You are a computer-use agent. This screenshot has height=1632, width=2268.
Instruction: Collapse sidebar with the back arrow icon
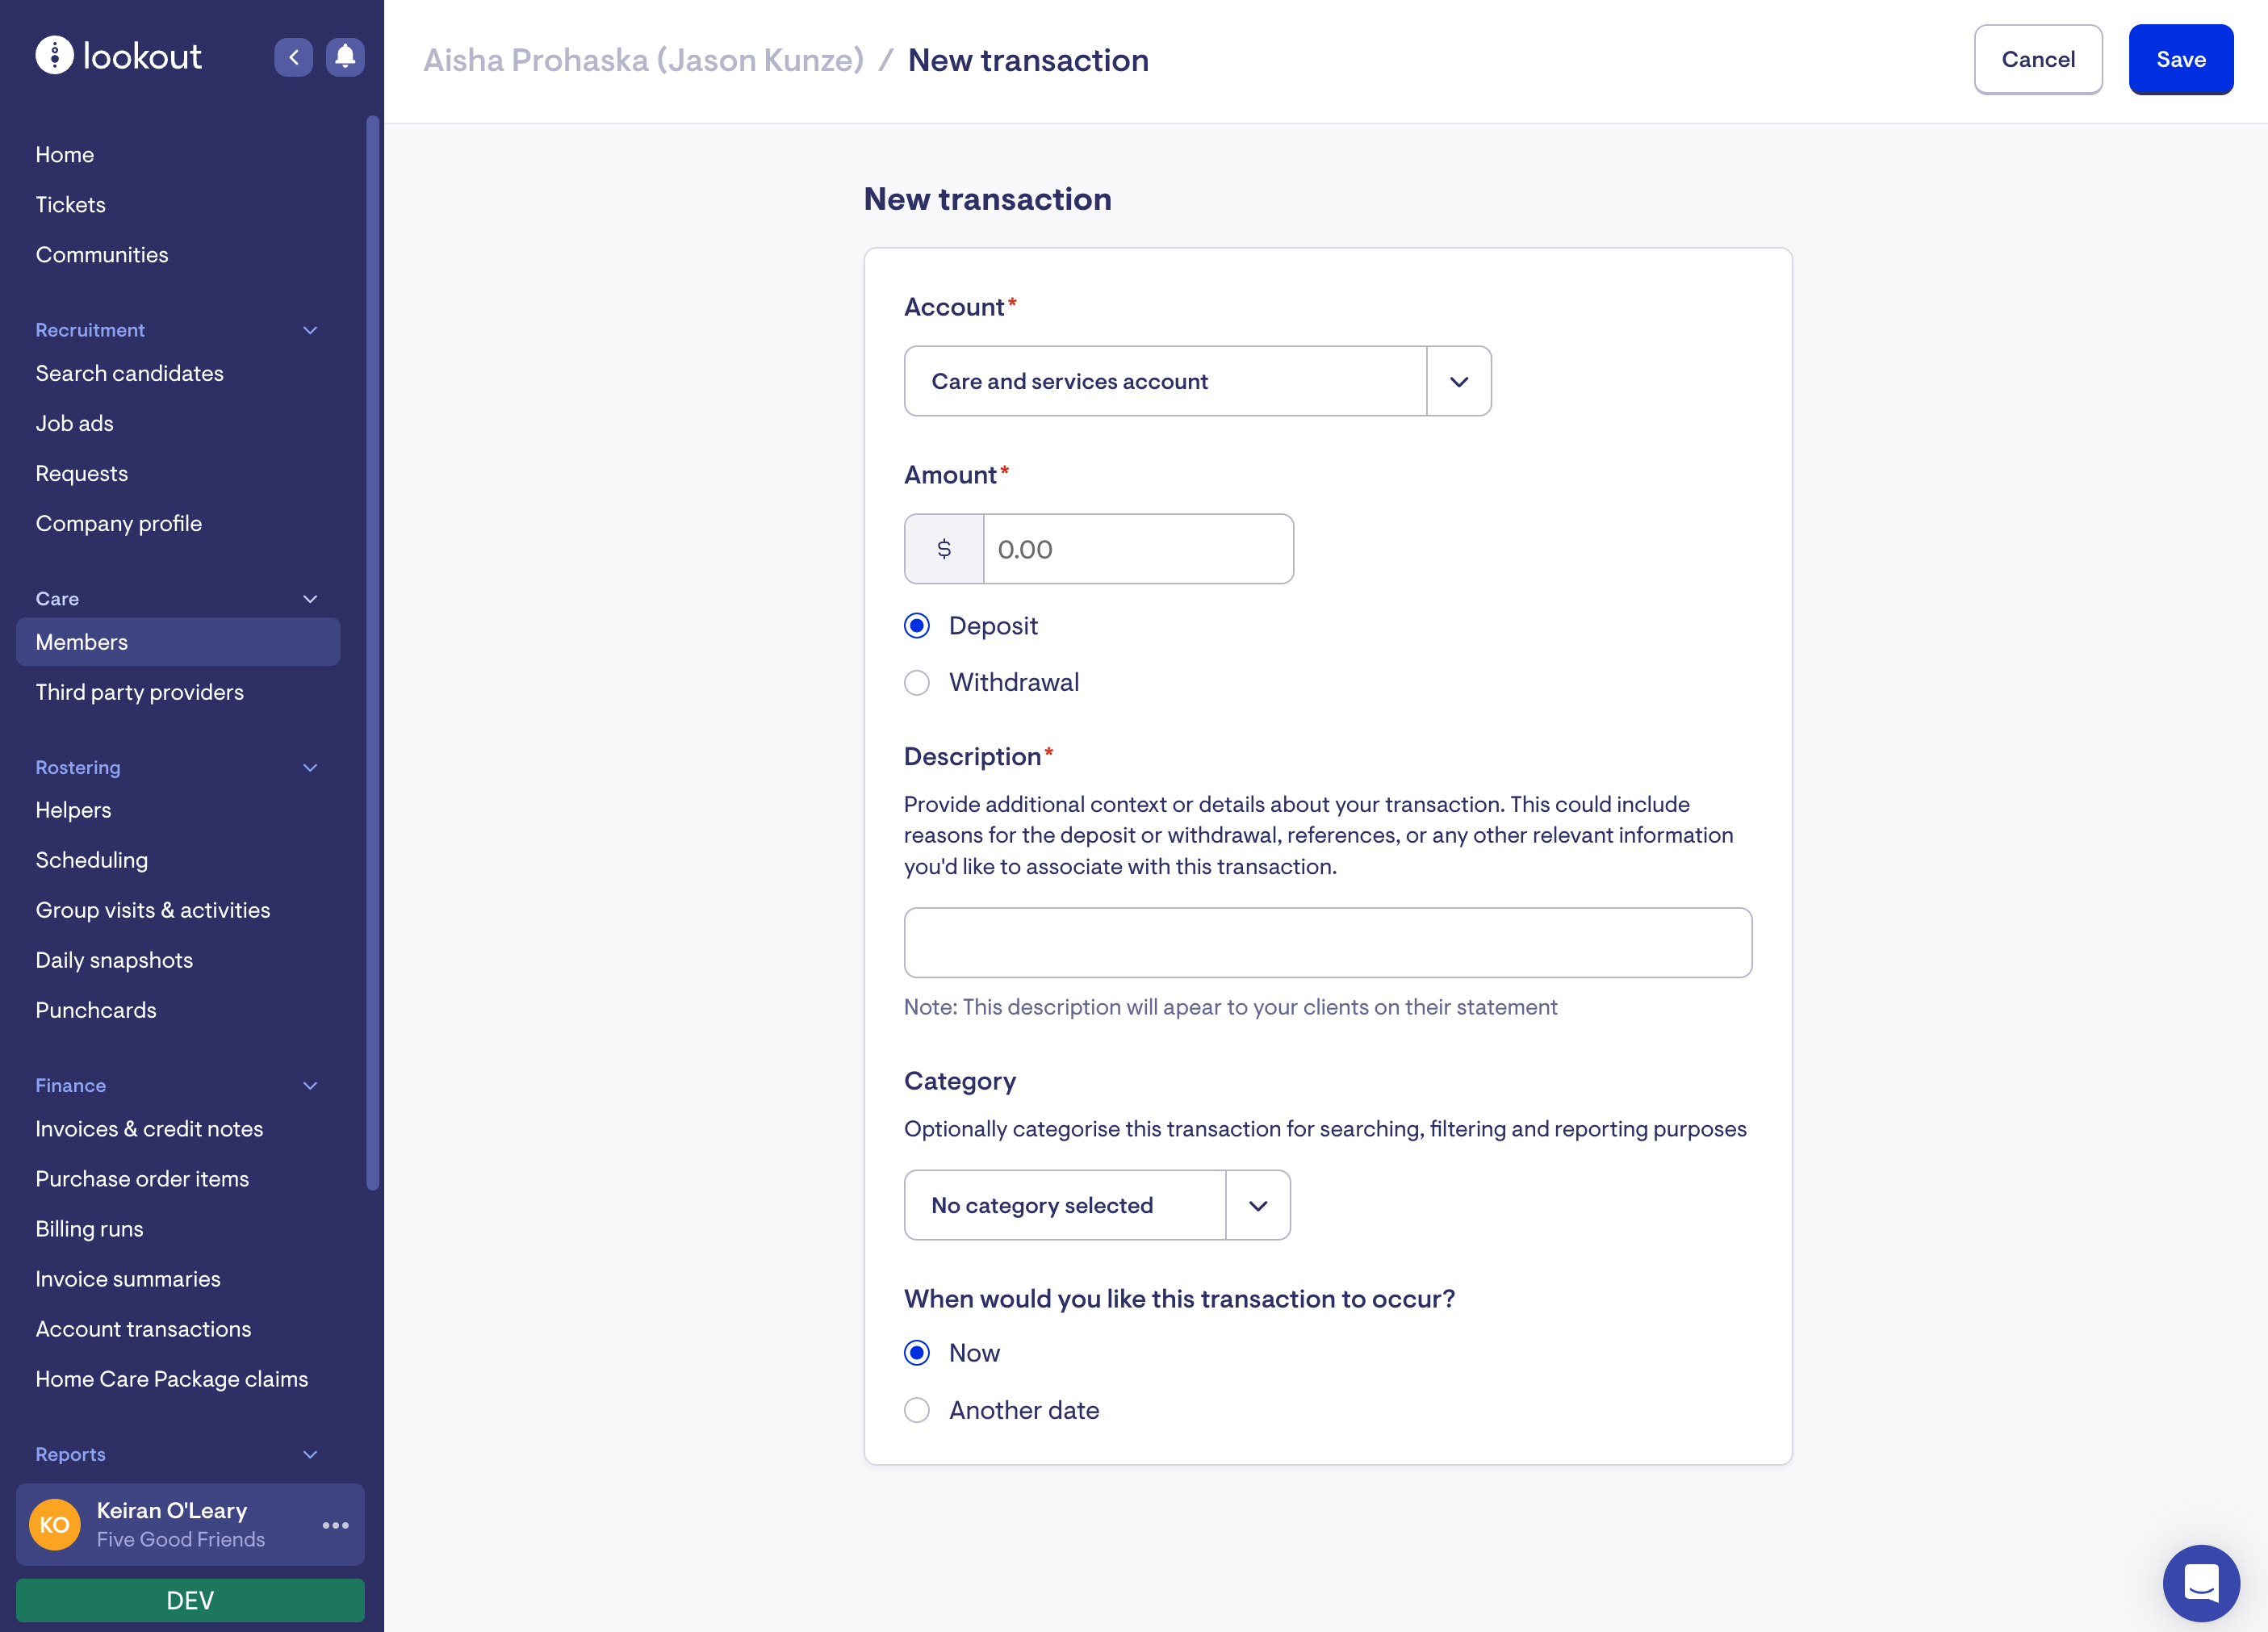pos(293,57)
